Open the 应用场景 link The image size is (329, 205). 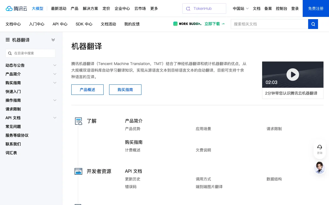pos(203,129)
